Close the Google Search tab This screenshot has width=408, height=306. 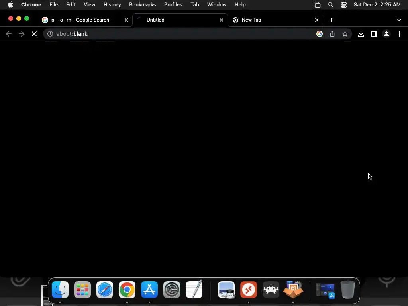[x=126, y=20]
